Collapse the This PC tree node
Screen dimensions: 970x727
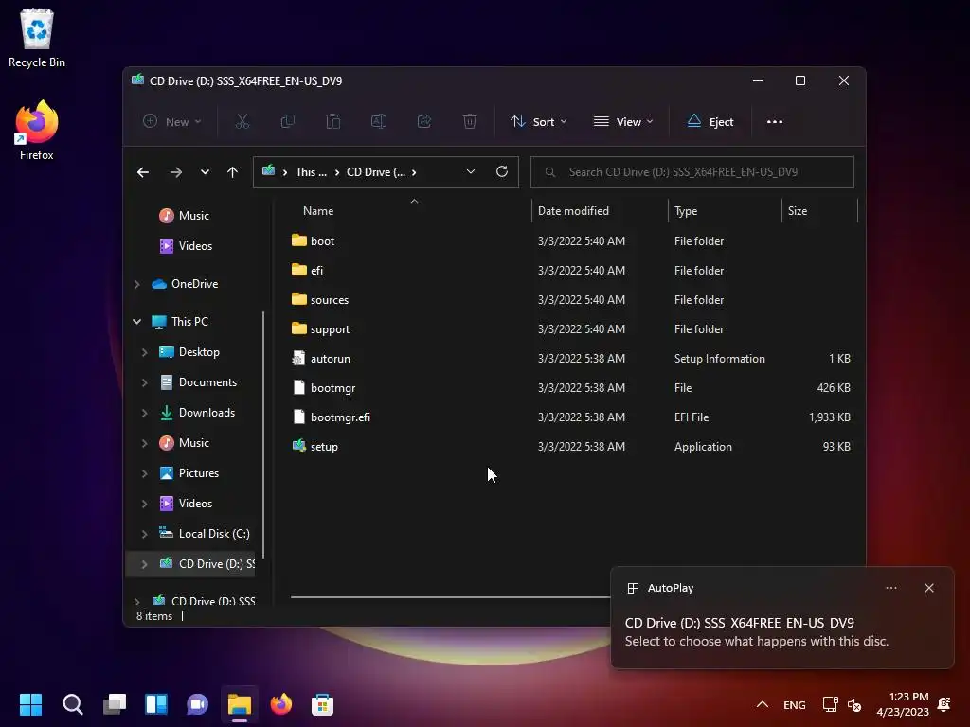pos(137,322)
